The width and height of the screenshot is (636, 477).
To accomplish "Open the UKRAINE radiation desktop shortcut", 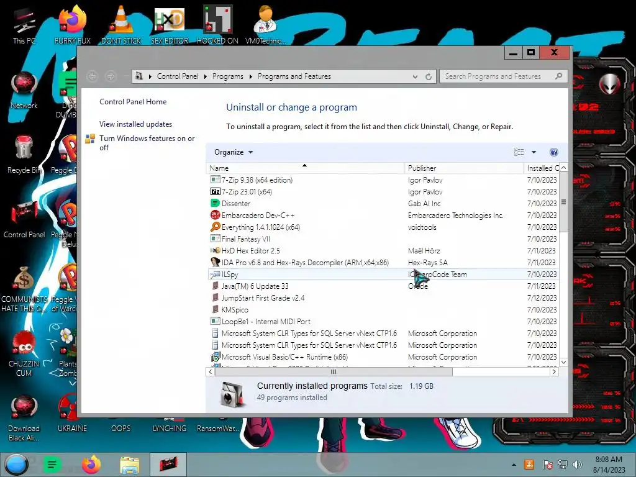I will click(x=72, y=413).
